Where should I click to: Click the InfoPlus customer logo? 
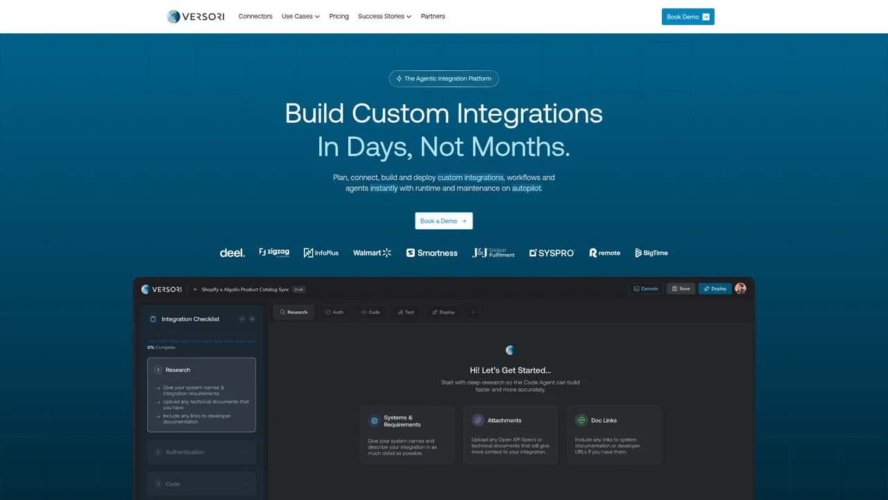pos(321,253)
